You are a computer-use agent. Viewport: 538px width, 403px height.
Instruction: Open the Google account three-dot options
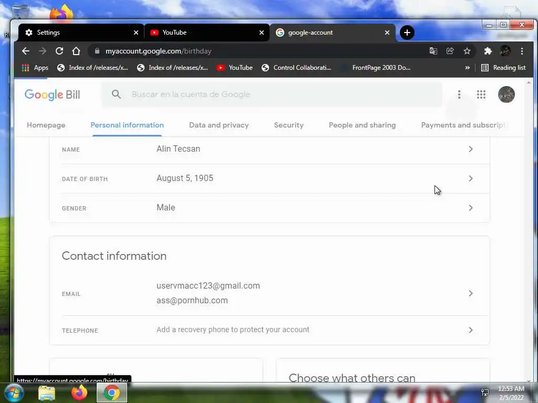pyautogui.click(x=459, y=94)
